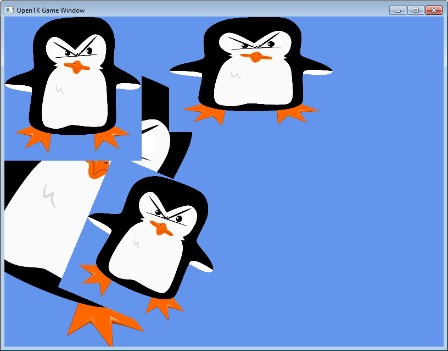
Task: Click the OpenTK window title bar icon
Action: [9, 10]
